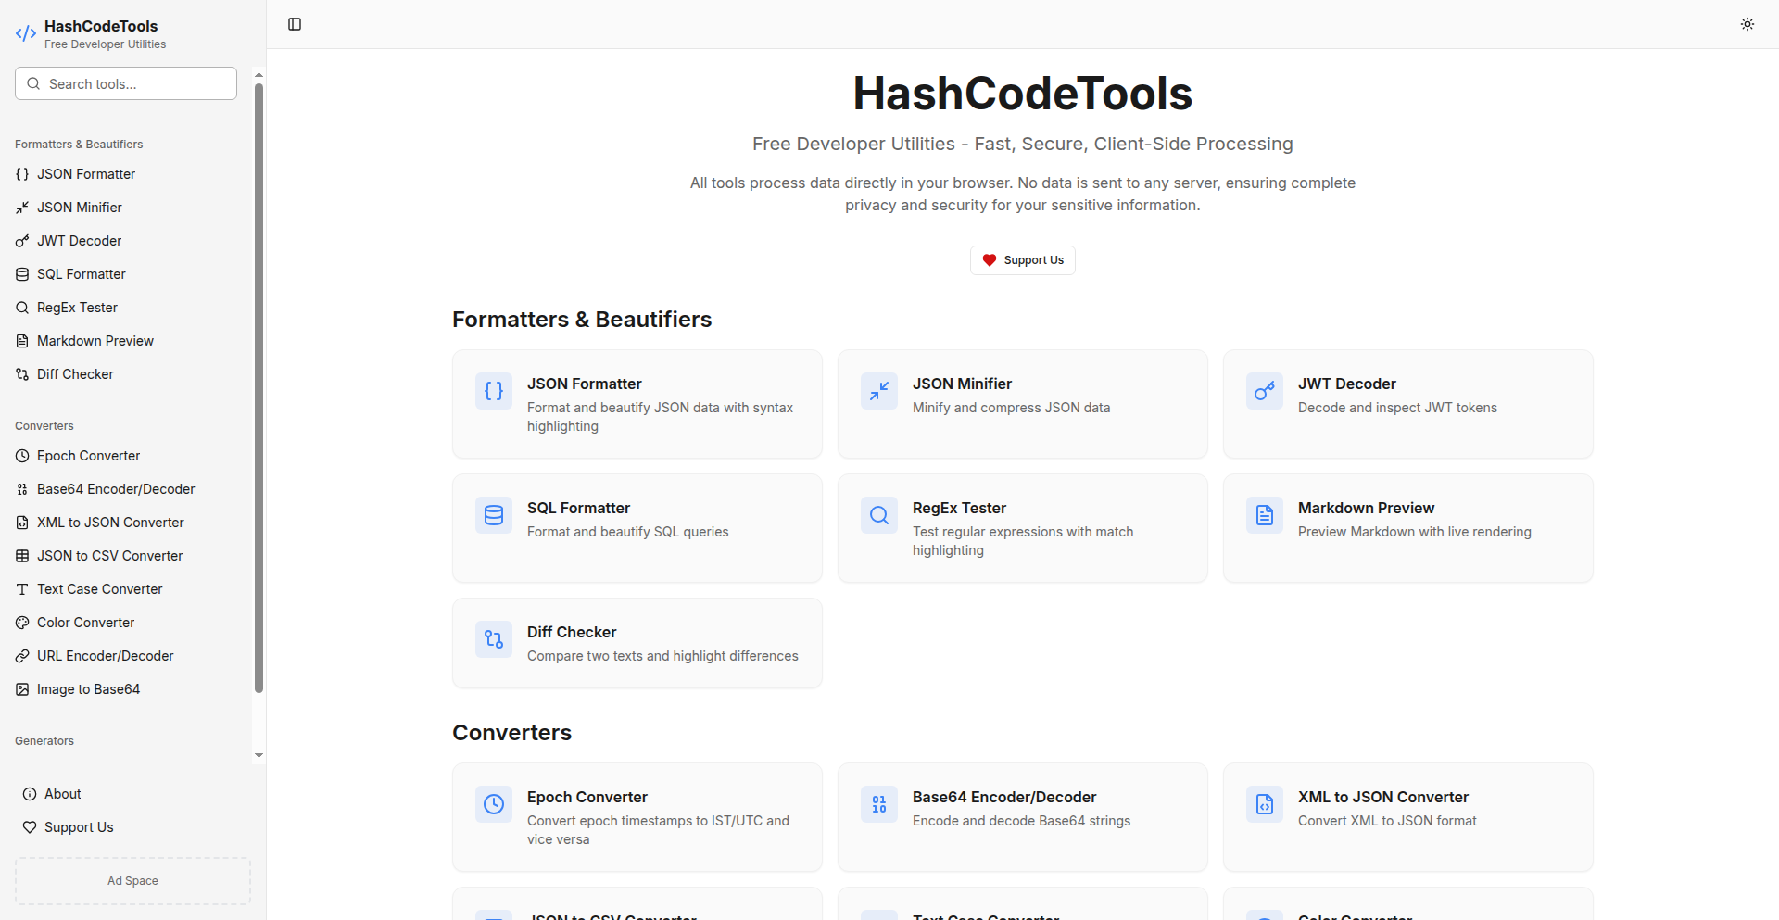Open the JWT Decoder key icon
This screenshot has width=1779, height=920.
tap(1264, 391)
